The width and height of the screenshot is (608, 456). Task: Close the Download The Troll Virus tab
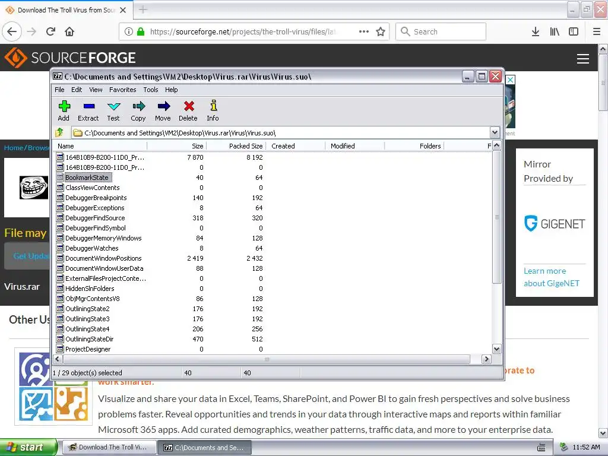coord(123,10)
